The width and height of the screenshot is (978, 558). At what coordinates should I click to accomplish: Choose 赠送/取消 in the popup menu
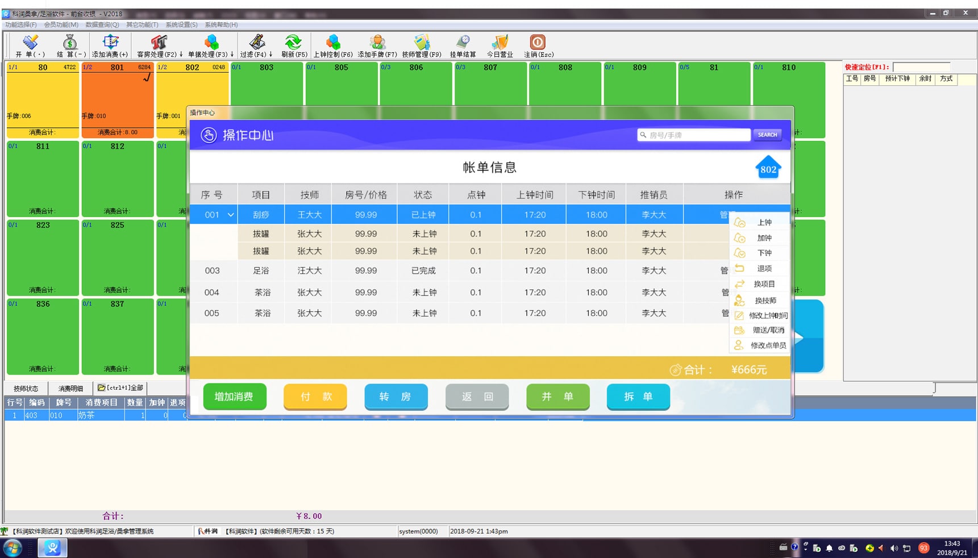click(x=760, y=330)
